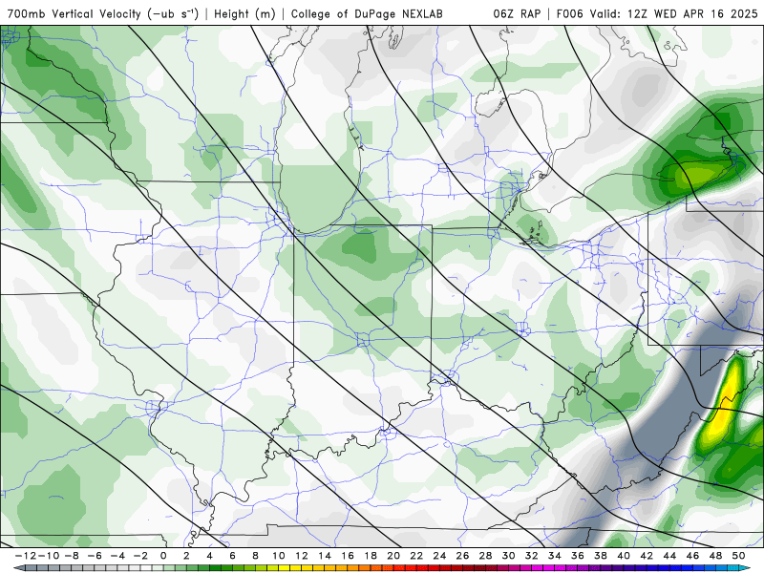Click the "Height (m)" header label

(x=244, y=13)
